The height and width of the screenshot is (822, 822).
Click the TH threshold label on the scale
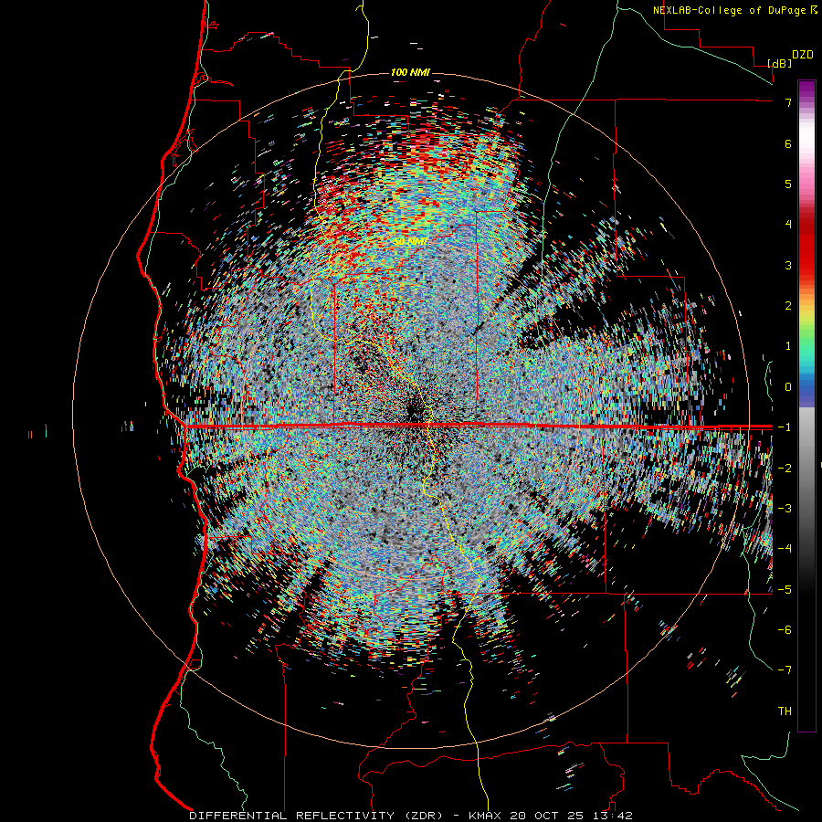coord(785,711)
